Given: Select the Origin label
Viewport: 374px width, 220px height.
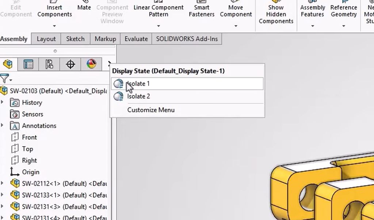Looking at the screenshot, I should [x=31, y=172].
